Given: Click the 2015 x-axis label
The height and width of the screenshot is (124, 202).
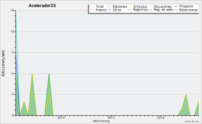Looking at the screenshot, I should coord(111,117).
